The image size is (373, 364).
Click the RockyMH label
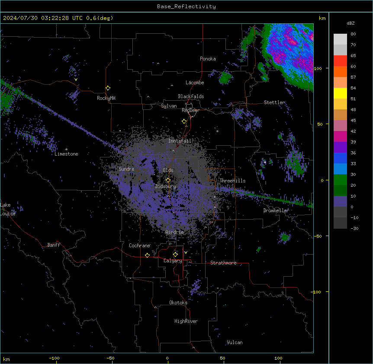point(106,98)
